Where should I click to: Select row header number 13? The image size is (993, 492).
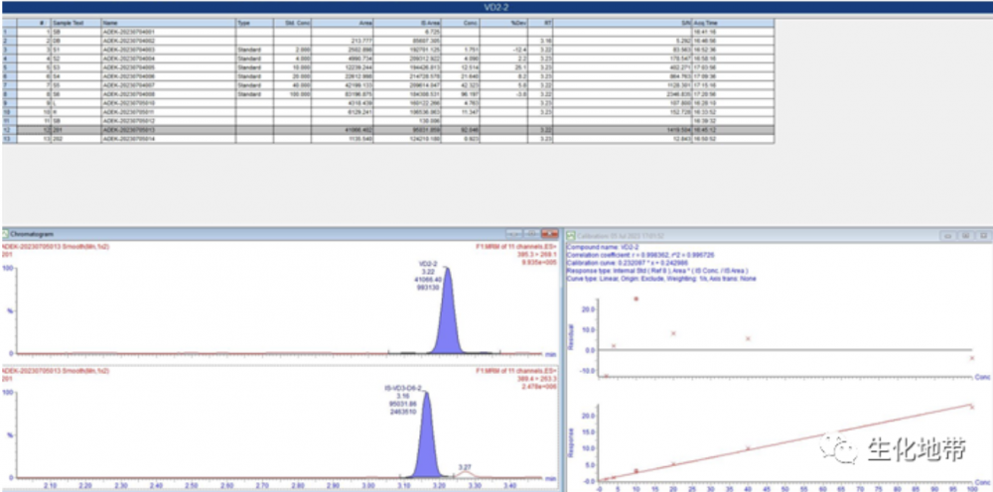9,139
